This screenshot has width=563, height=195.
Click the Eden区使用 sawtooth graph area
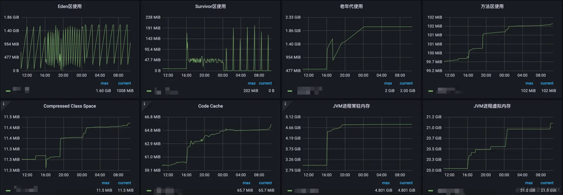(76, 44)
